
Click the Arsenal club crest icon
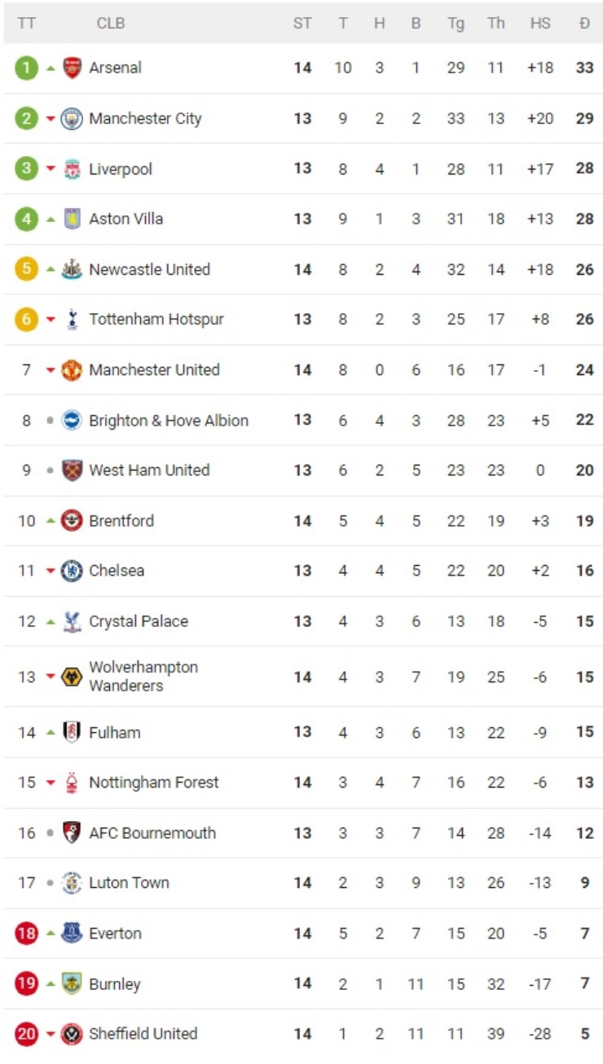click(x=72, y=68)
